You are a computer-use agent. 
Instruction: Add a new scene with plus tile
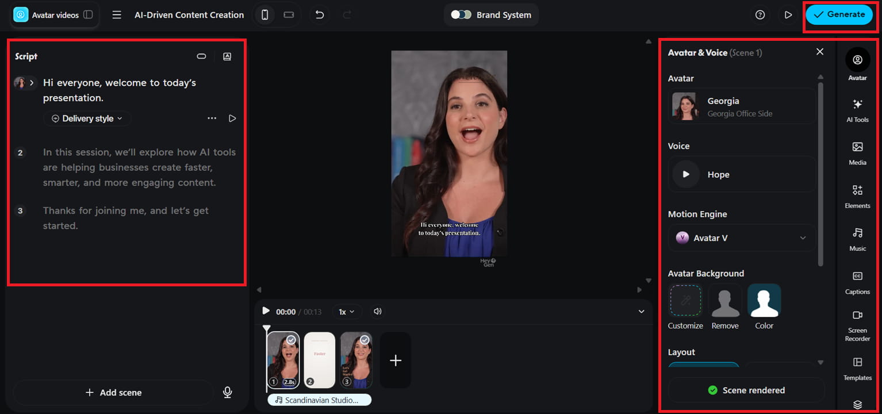pos(395,360)
